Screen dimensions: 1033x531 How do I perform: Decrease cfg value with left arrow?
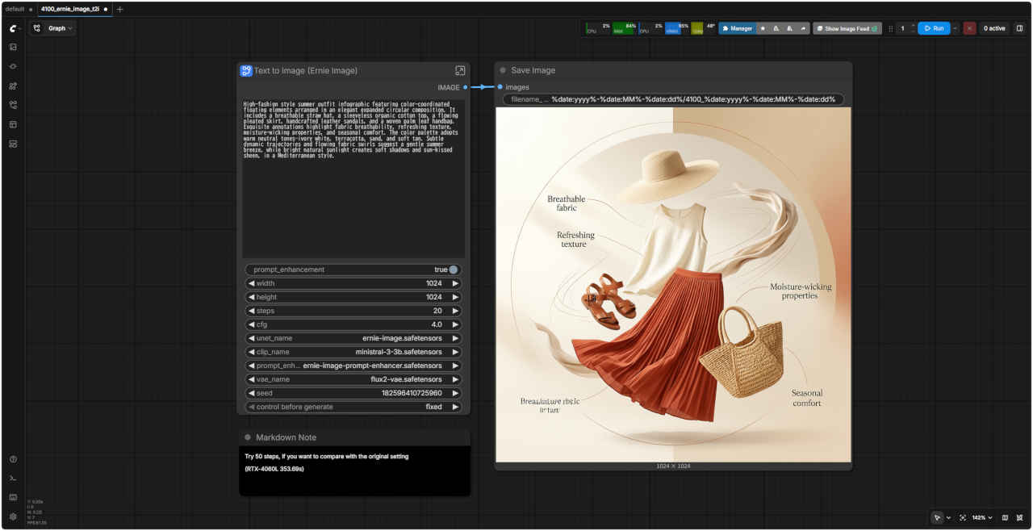pyautogui.click(x=250, y=324)
